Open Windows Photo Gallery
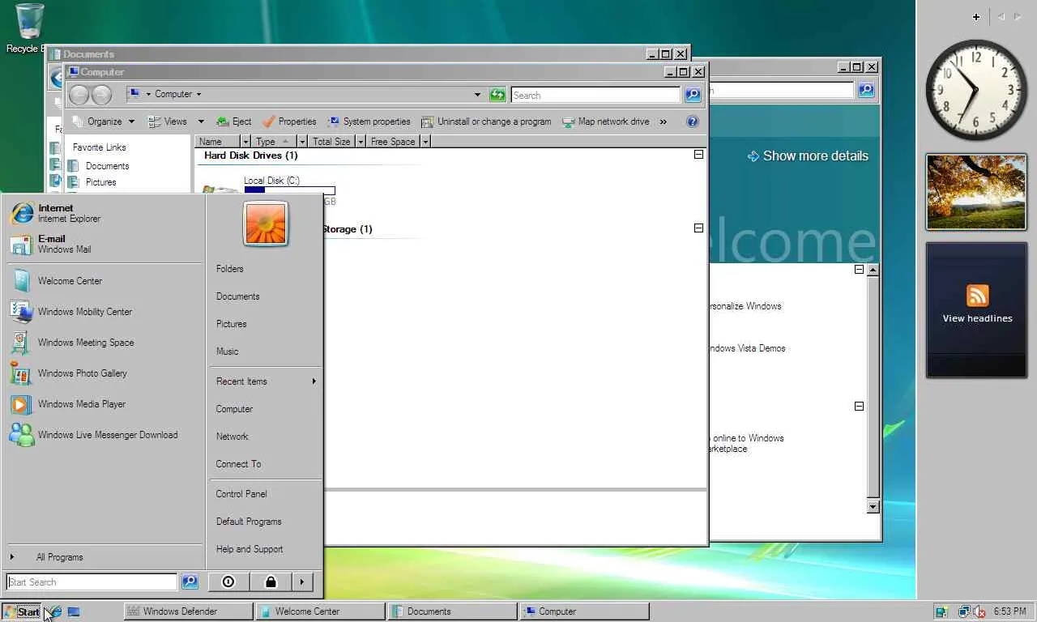The width and height of the screenshot is (1037, 622). point(104,373)
